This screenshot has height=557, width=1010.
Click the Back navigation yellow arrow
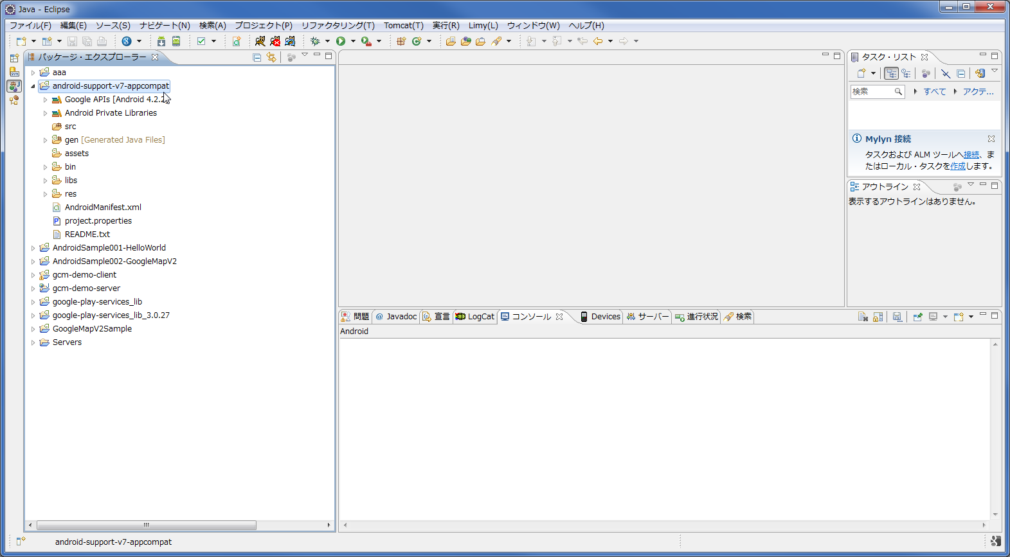click(598, 41)
